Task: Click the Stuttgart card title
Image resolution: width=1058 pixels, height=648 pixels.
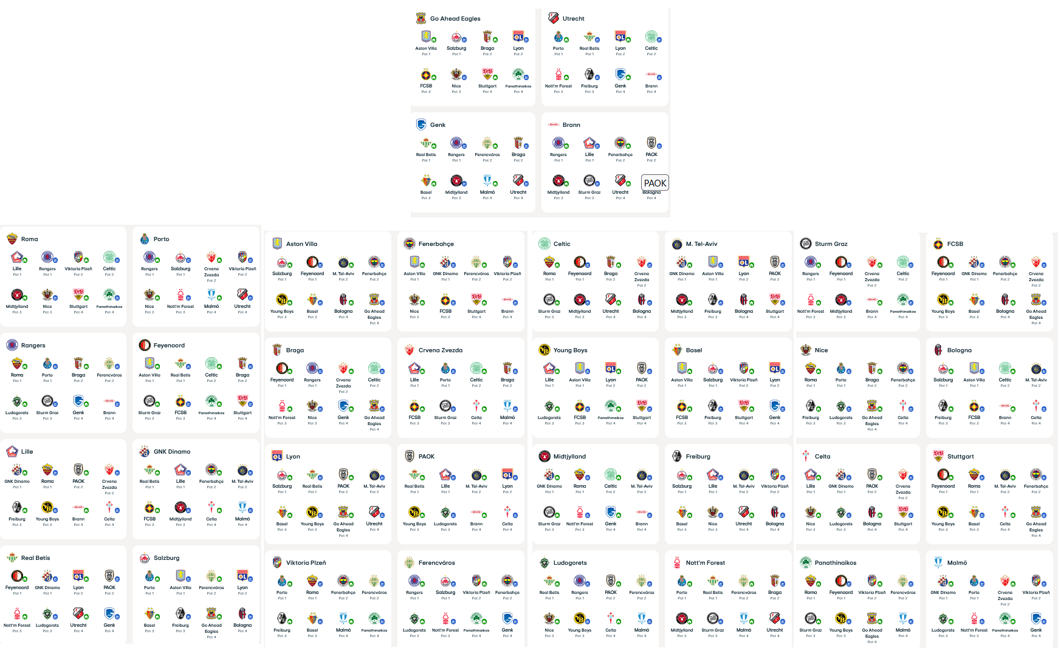Action: pos(960,457)
